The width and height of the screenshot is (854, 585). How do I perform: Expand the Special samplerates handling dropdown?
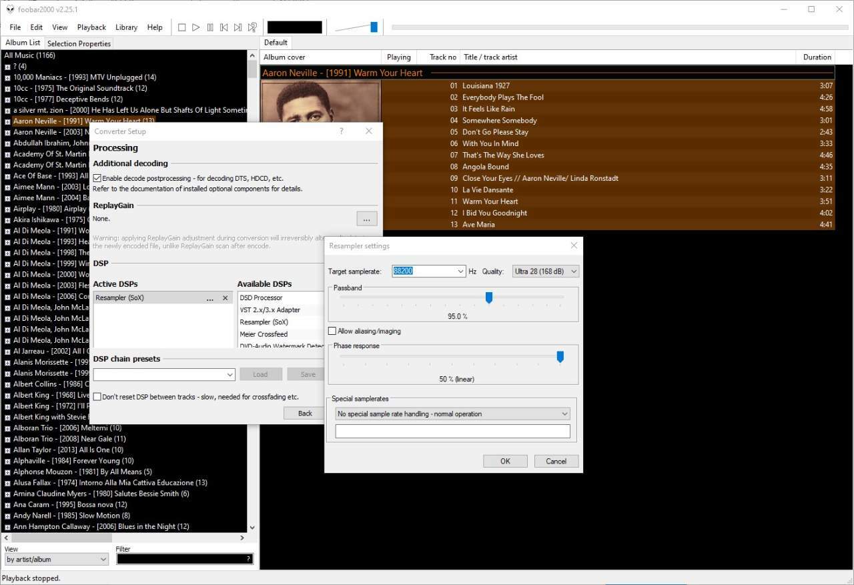(452, 414)
